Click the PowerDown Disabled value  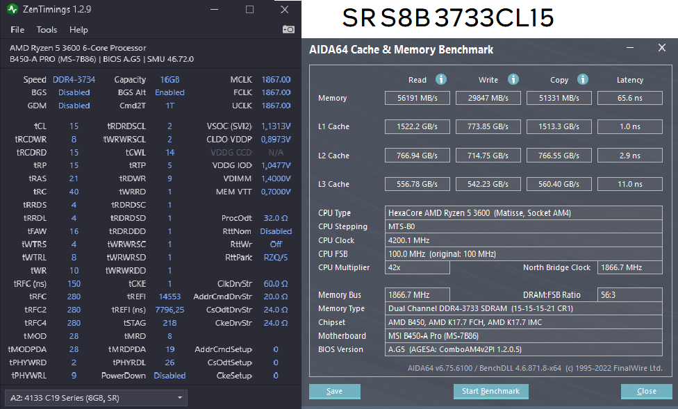[x=169, y=376]
